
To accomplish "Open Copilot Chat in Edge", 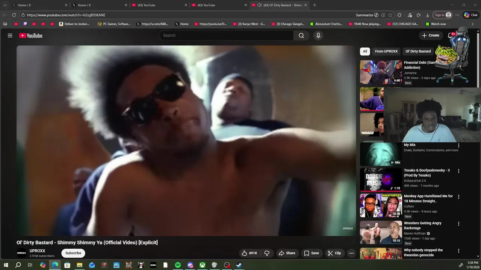I will tap(470, 15).
